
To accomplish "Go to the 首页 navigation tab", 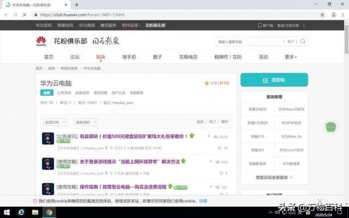I will click(49, 57).
